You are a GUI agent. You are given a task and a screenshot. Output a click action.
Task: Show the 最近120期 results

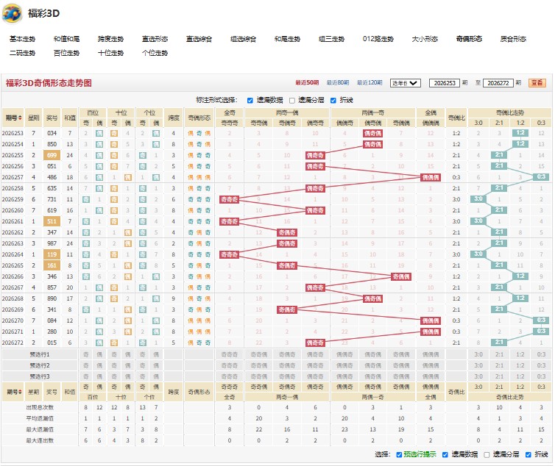click(x=370, y=83)
